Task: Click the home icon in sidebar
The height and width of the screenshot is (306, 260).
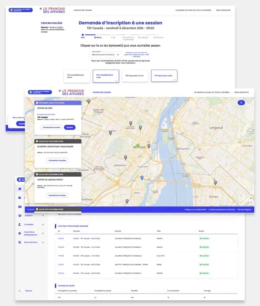Action: coord(20,189)
